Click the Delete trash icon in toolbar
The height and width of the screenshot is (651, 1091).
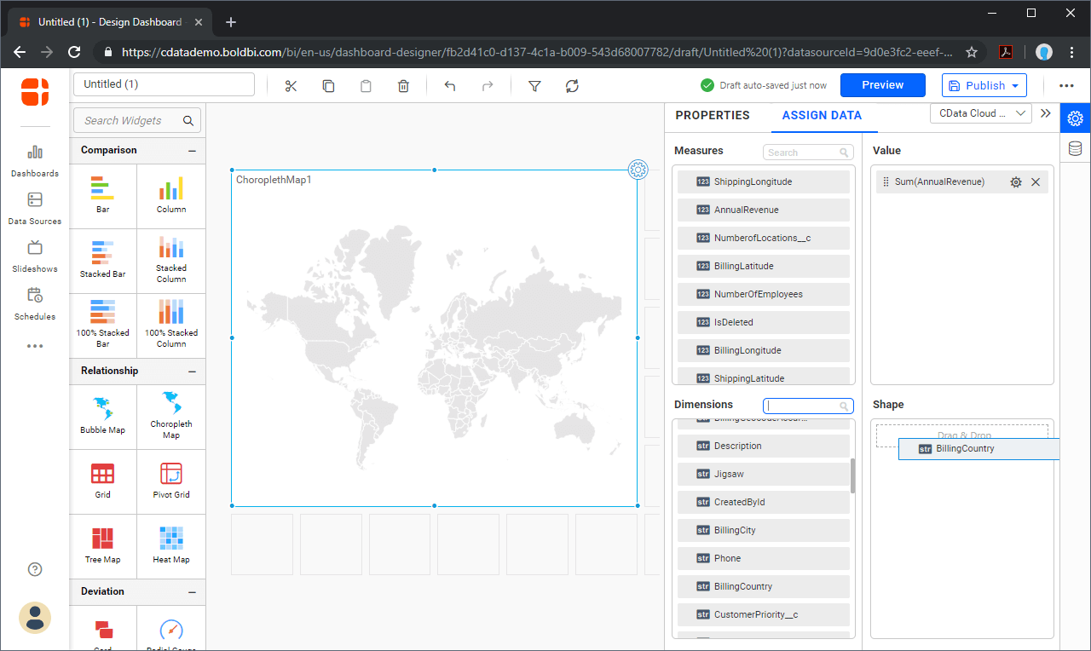[403, 85]
